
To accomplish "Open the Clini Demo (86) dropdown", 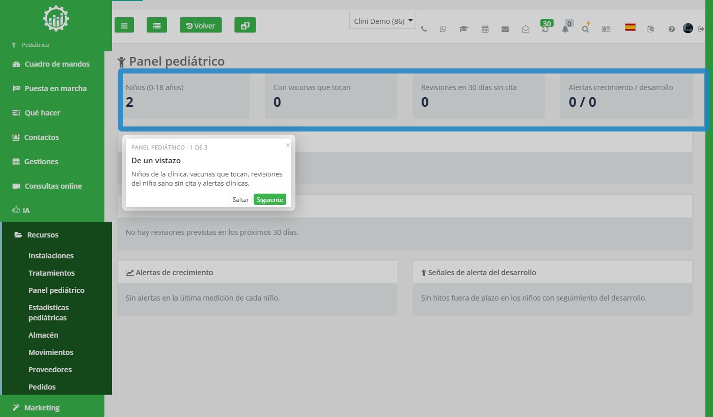I will coord(382,20).
